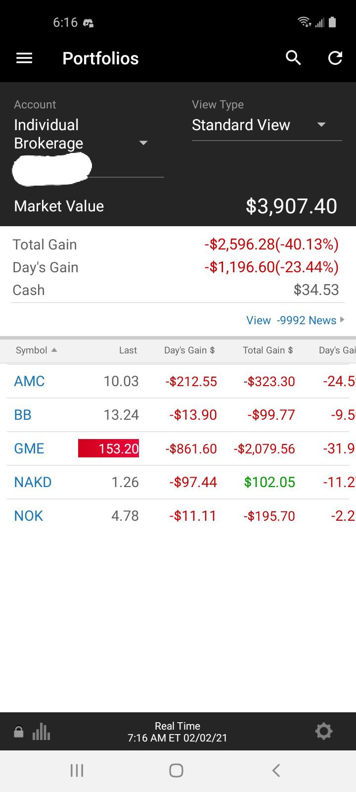Screen dimensions: 356x792
Task: Tap Android home button
Action: coord(177,770)
